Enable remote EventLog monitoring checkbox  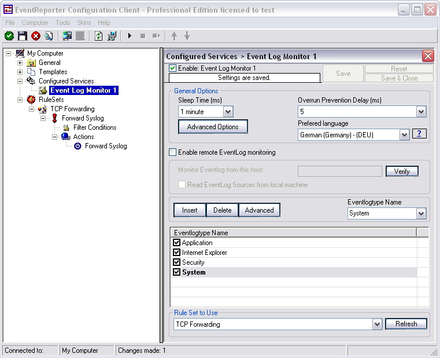coord(172,152)
